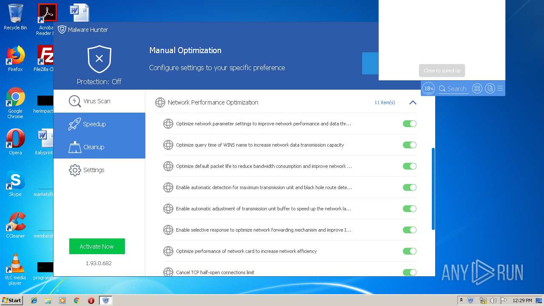
Task: Click the taskbar clock 12:29 PM
Action: 522,300
